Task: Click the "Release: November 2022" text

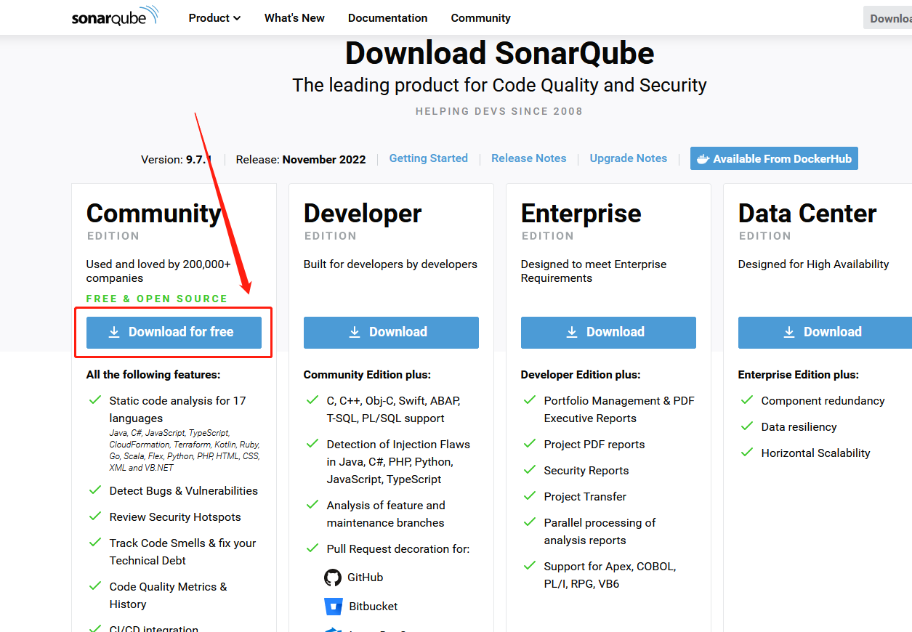Action: point(301,159)
